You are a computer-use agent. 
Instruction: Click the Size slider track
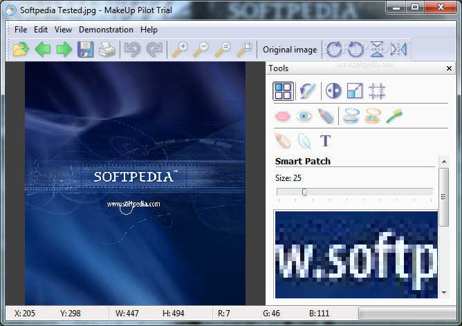pyautogui.click(x=355, y=192)
